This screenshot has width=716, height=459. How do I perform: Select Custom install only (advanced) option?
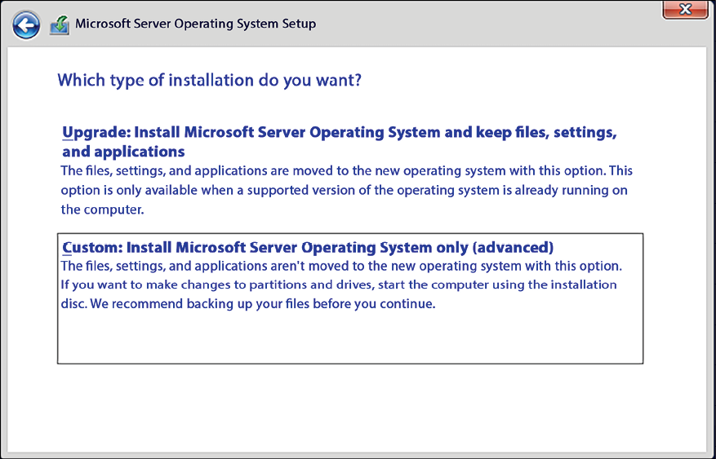(350, 298)
